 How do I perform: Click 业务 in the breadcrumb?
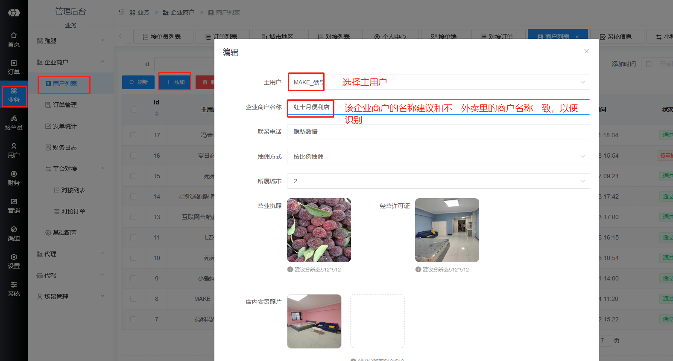(139, 12)
